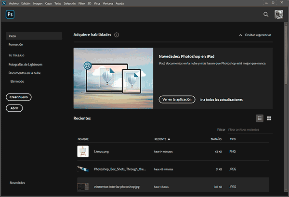The height and width of the screenshot is (197, 289).
Task: Select elementos-interfaz-photoshop.jpg file name
Action: [x=117, y=187]
